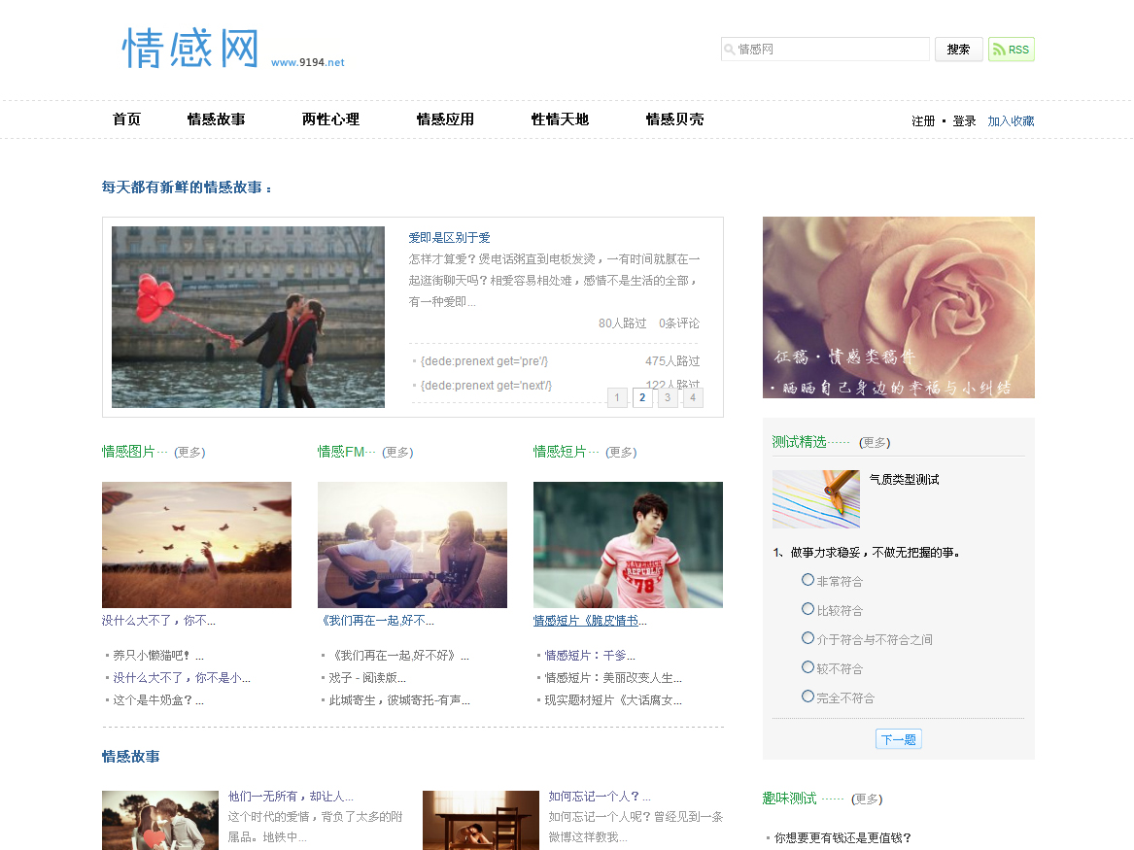Click the magnifier icon in the search box
Screen dimensions: 1134x850
[x=730, y=49]
